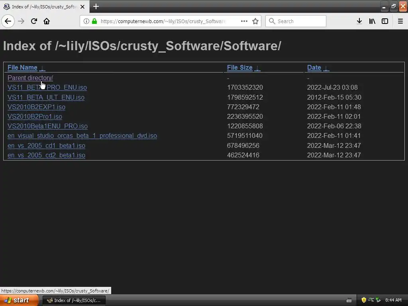Download VS11_BETA_PRO_ENU.iso
The height and width of the screenshot is (306, 408).
[x=47, y=87]
